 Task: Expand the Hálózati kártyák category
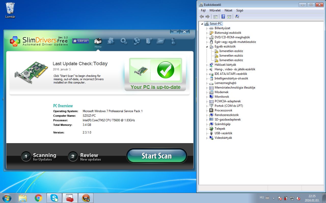207,65
